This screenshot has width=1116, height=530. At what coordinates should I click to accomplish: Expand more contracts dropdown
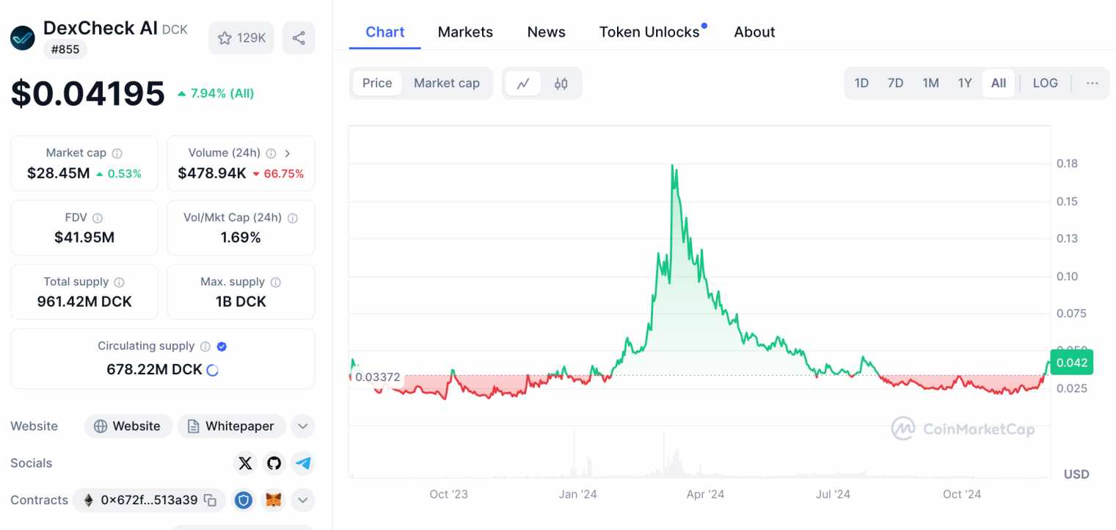(303, 500)
